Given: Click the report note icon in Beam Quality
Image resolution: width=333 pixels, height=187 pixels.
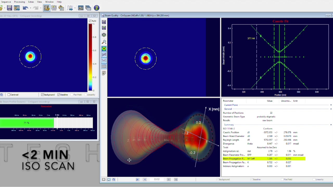Looking at the screenshot, I should pyautogui.click(x=104, y=73).
